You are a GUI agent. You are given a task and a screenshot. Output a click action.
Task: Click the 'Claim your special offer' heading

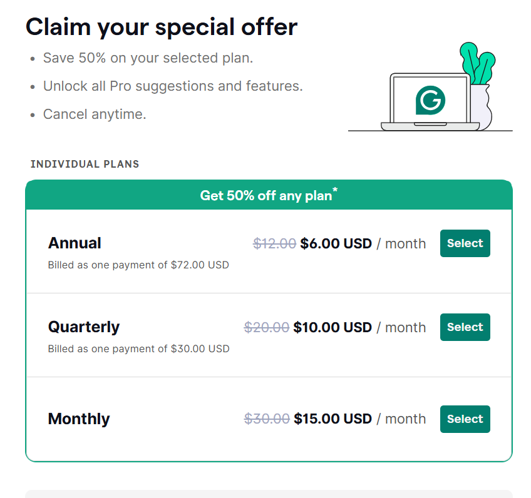click(x=162, y=28)
